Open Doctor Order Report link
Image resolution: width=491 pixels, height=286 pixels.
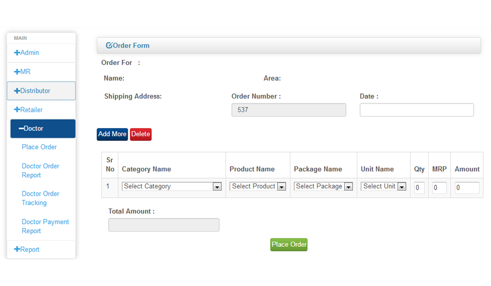pos(40,171)
